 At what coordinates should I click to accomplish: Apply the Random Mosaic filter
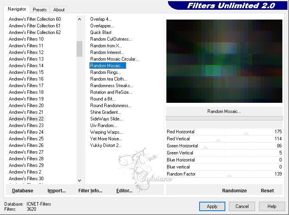212,206
